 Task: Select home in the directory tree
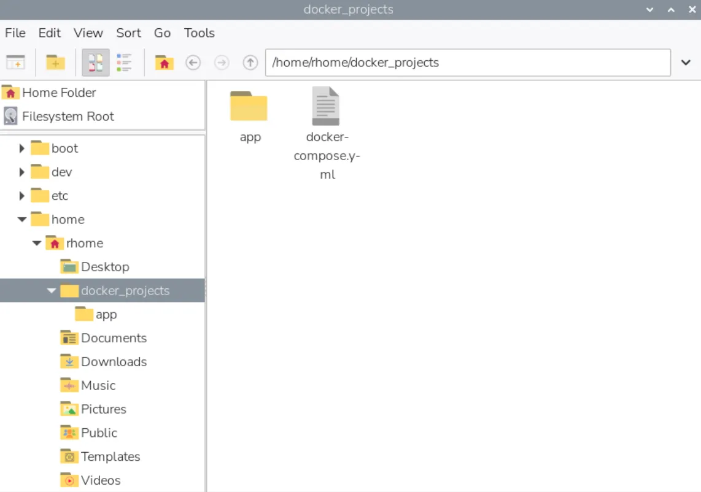click(68, 220)
